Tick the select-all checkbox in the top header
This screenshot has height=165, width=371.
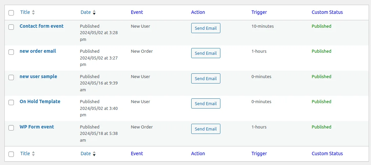(11, 13)
